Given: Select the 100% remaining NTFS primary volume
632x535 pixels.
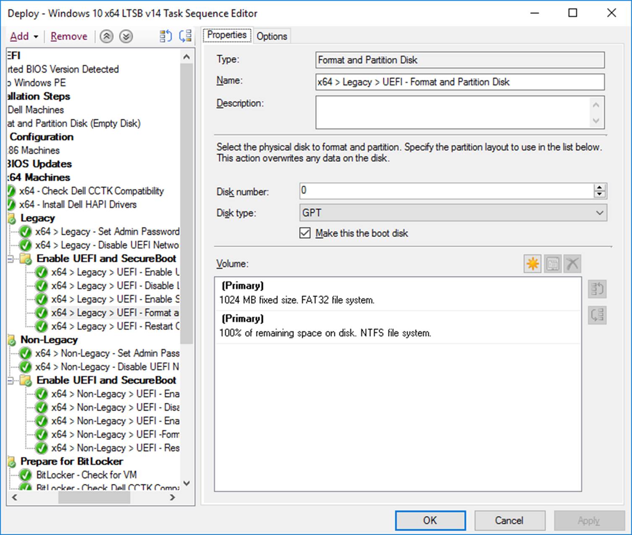Looking at the screenshot, I should coord(398,327).
